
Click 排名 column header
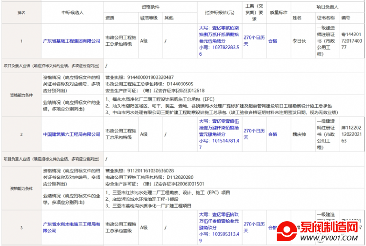coord(21,13)
